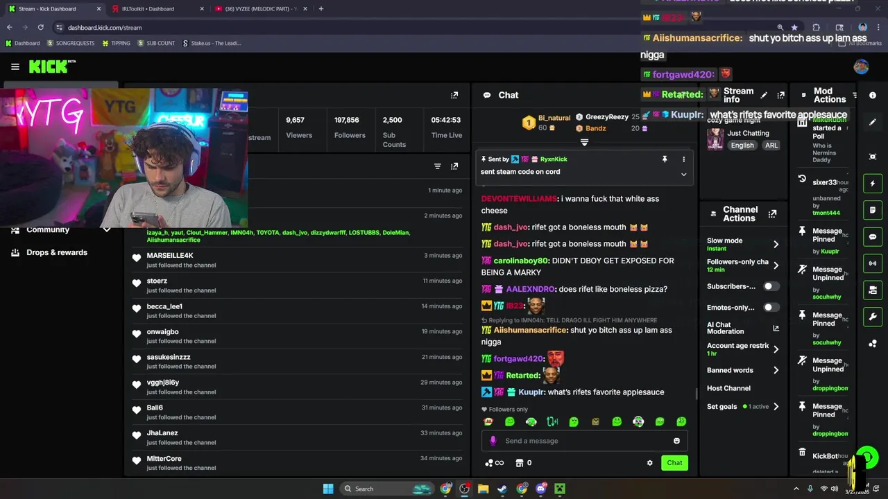Image resolution: width=888 pixels, height=499 pixels.
Task: Open TIPPING bookmark
Action: pos(116,43)
